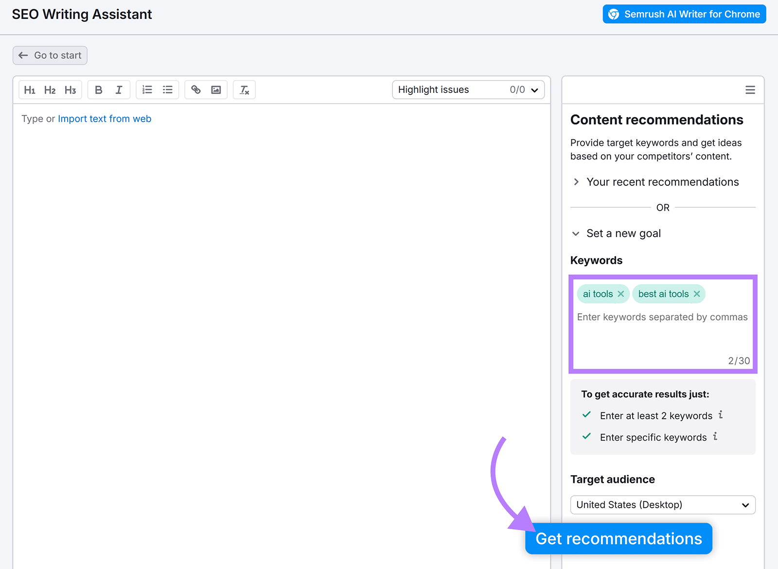778x569 pixels.
Task: Remove the "ai tools" keyword tag
Action: (621, 294)
